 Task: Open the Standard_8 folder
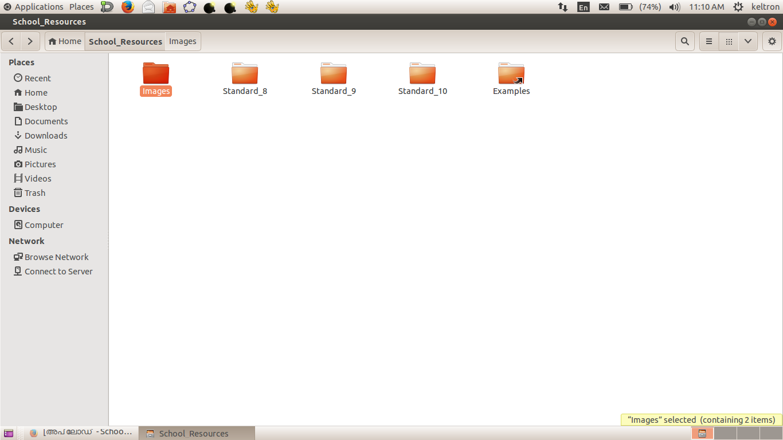tap(245, 74)
